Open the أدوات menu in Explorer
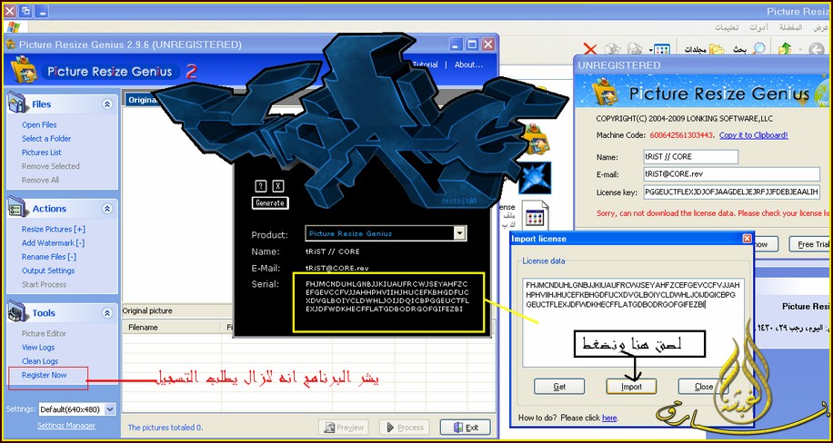 [759, 27]
